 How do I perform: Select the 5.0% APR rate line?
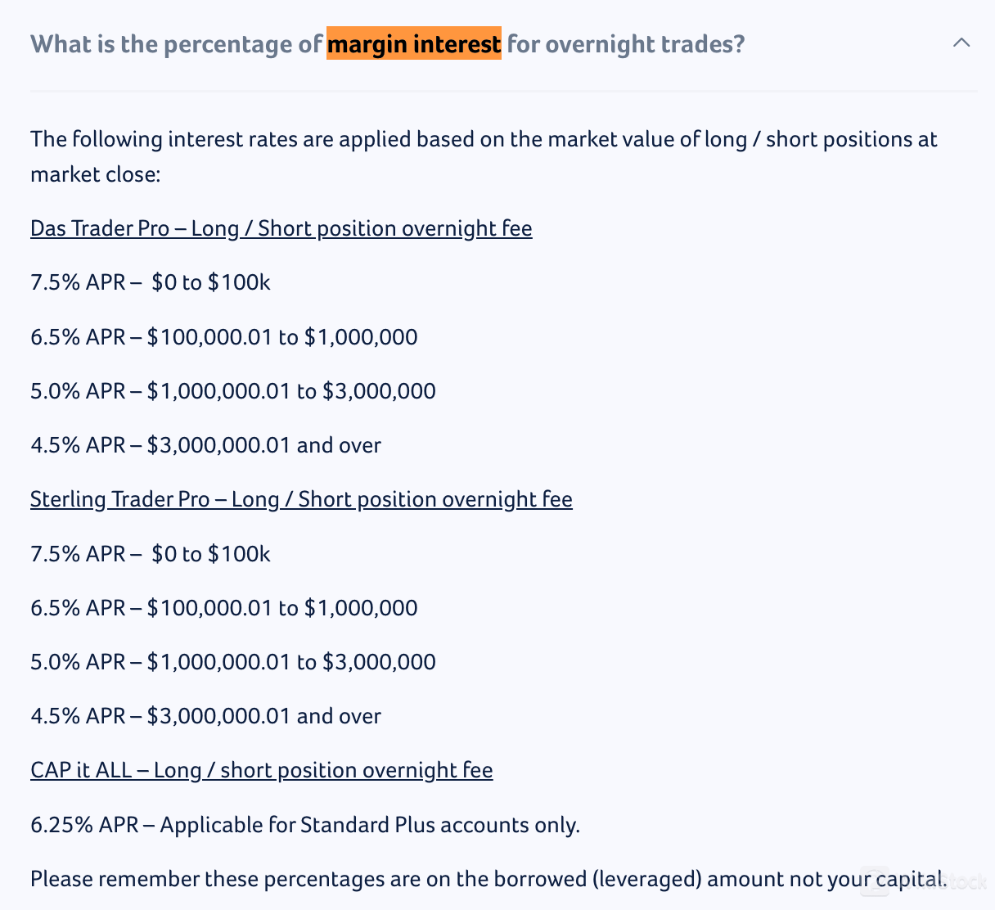point(233,391)
